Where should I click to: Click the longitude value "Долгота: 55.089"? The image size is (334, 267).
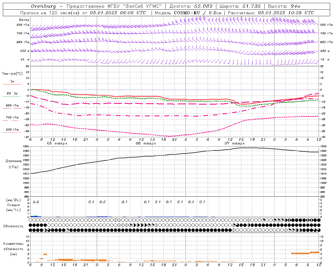pos(191,6)
